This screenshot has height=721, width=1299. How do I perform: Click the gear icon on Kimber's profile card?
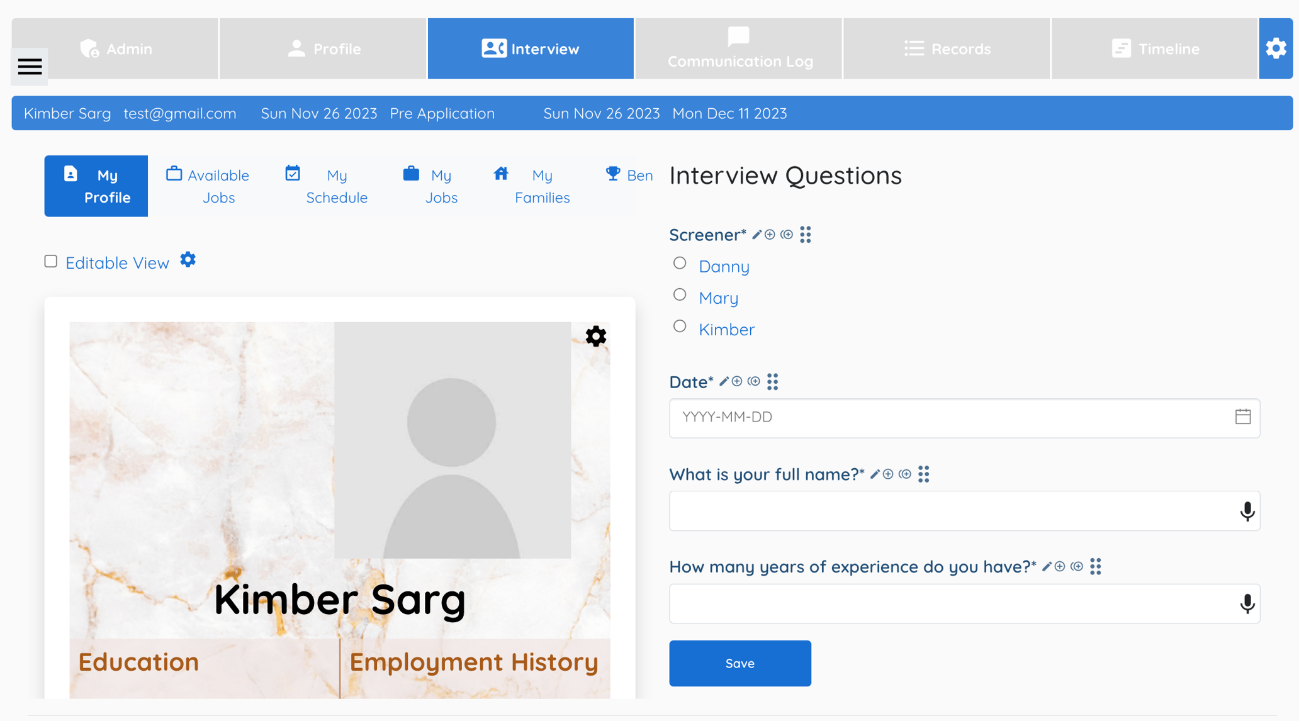point(595,335)
